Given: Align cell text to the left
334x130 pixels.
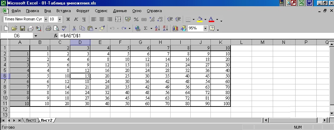Looking at the screenshot, I should coord(93,19).
